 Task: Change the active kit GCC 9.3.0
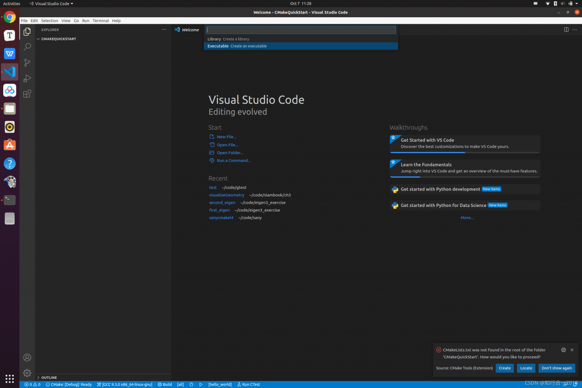point(124,384)
